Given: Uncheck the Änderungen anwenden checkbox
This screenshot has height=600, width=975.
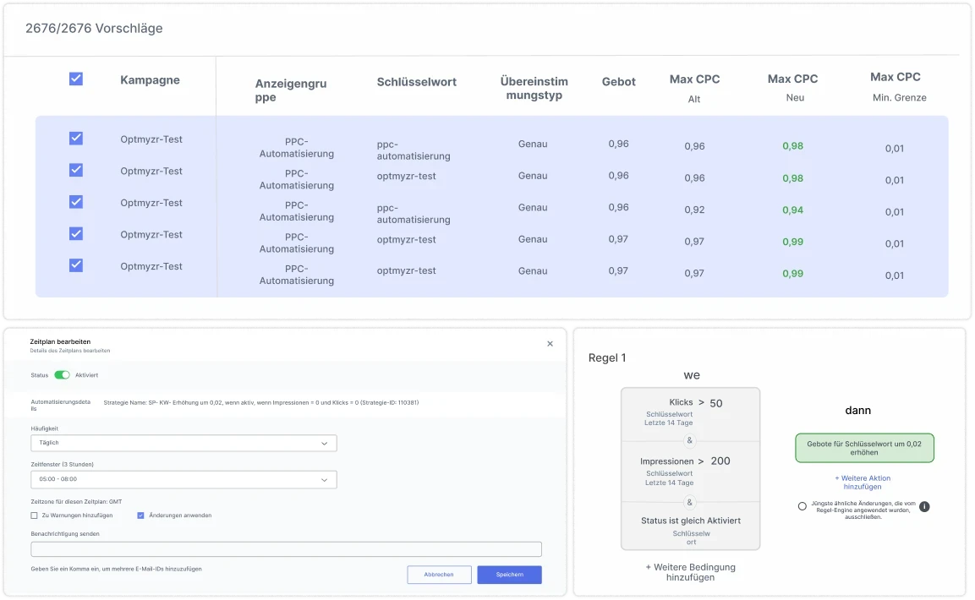Looking at the screenshot, I should pyautogui.click(x=140, y=515).
